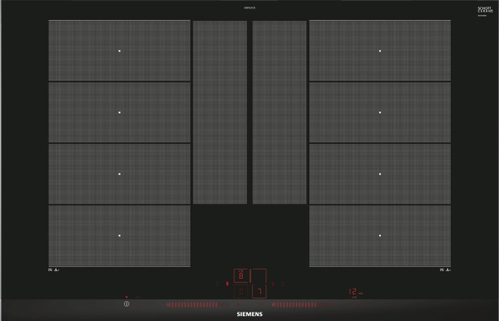
Task: Adjust the right power-level touch slider
Action: (303, 304)
